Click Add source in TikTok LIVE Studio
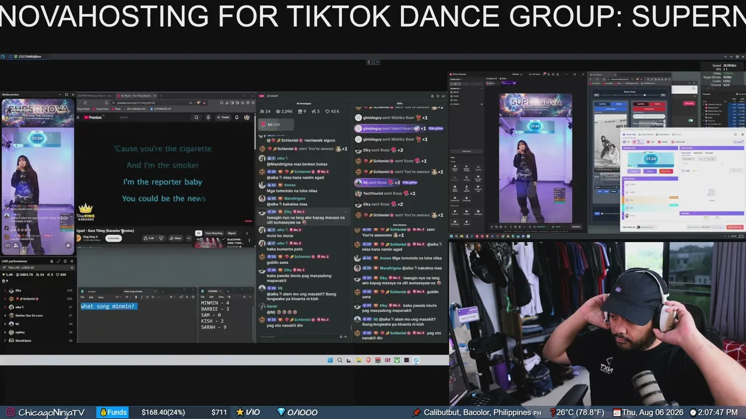 coord(466,151)
